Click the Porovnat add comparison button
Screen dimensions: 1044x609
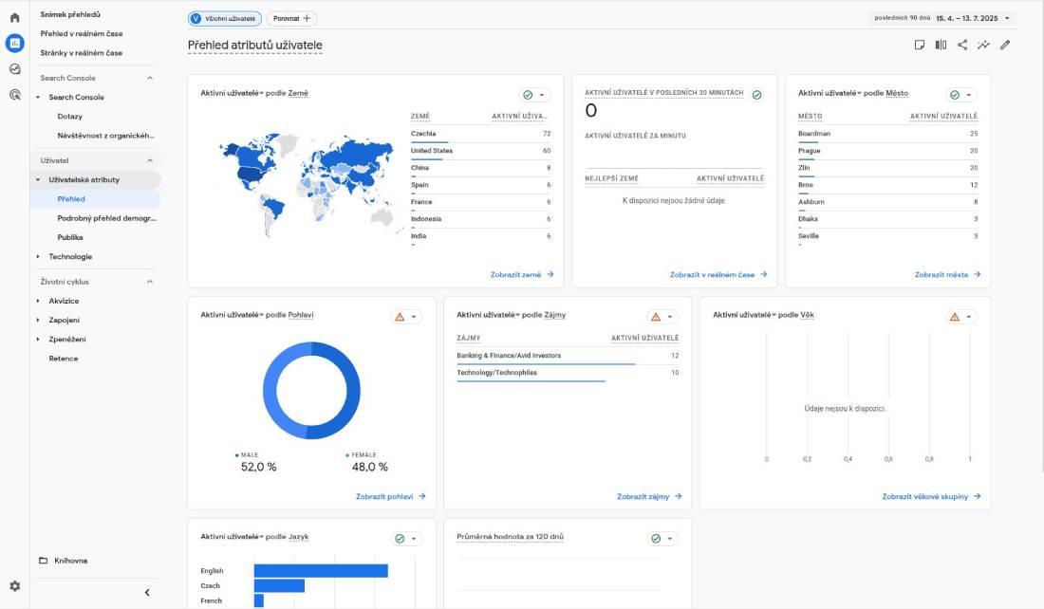[291, 18]
